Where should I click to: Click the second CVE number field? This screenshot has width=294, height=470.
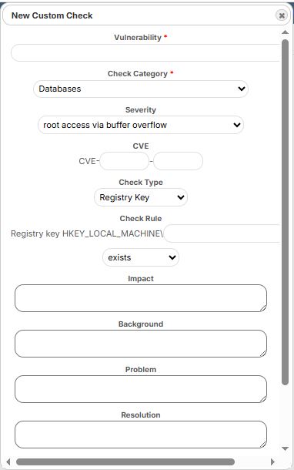(178, 161)
